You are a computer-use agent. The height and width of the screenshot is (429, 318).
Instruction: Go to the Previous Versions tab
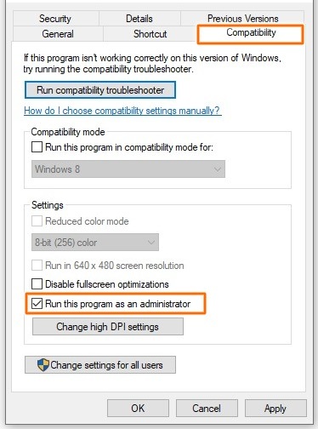click(243, 19)
